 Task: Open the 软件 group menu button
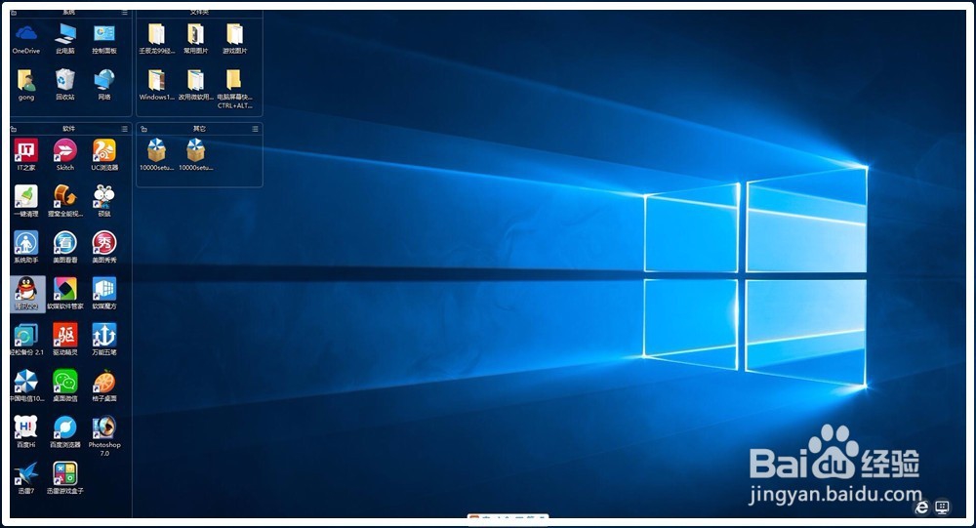(125, 129)
